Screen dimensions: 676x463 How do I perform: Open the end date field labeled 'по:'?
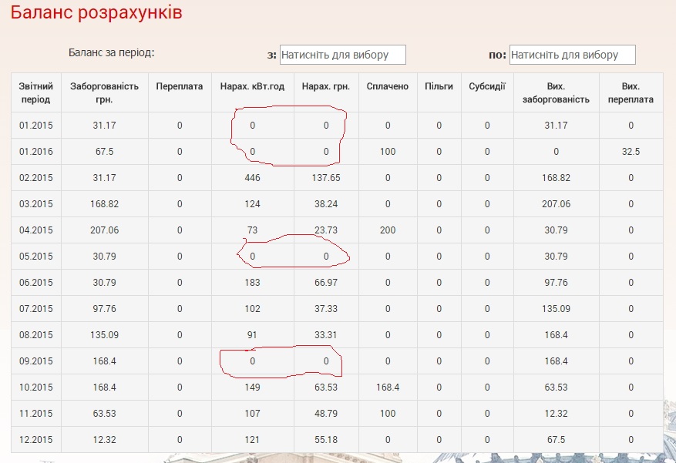pos(573,55)
